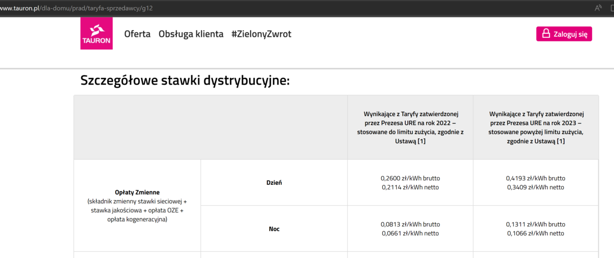The height and width of the screenshot is (258, 614).
Task: Select the 2022 tariff column header
Action: [x=410, y=127]
